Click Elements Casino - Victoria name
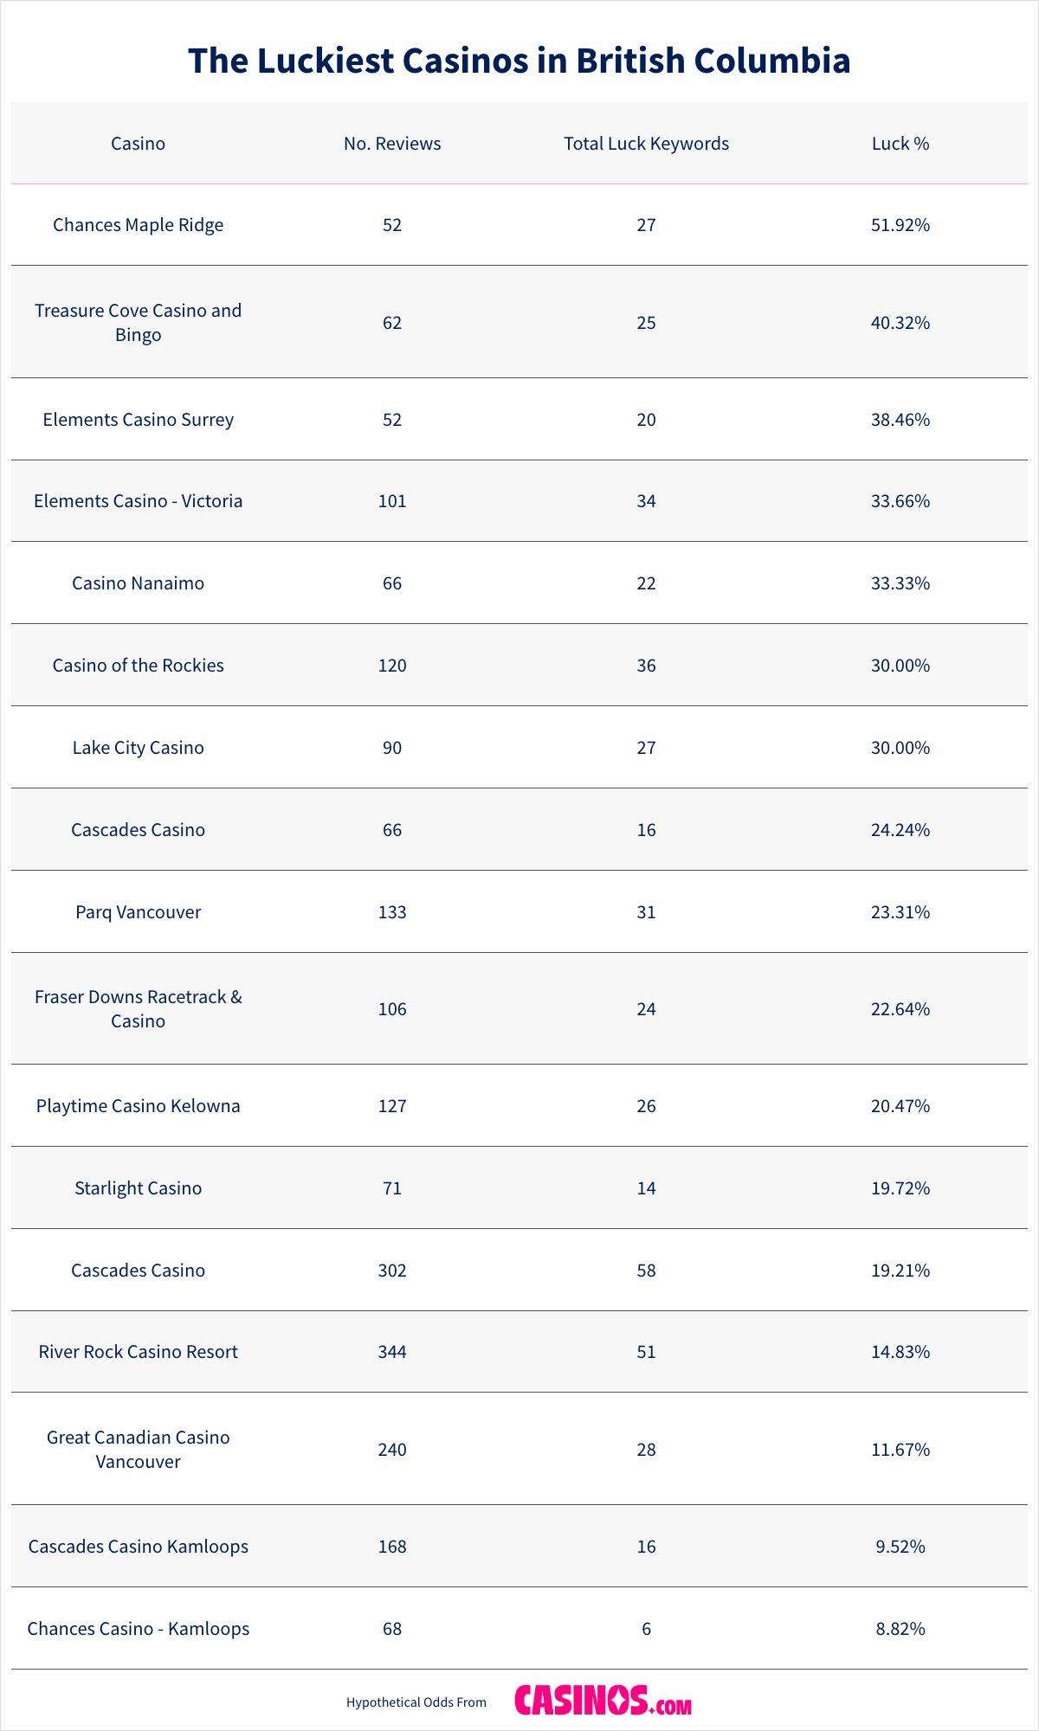The width and height of the screenshot is (1039, 1731). [138, 501]
